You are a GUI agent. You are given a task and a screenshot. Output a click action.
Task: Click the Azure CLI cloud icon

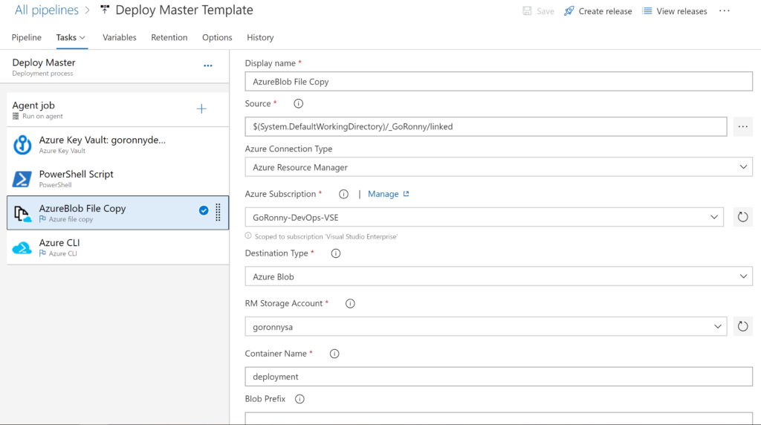22,248
